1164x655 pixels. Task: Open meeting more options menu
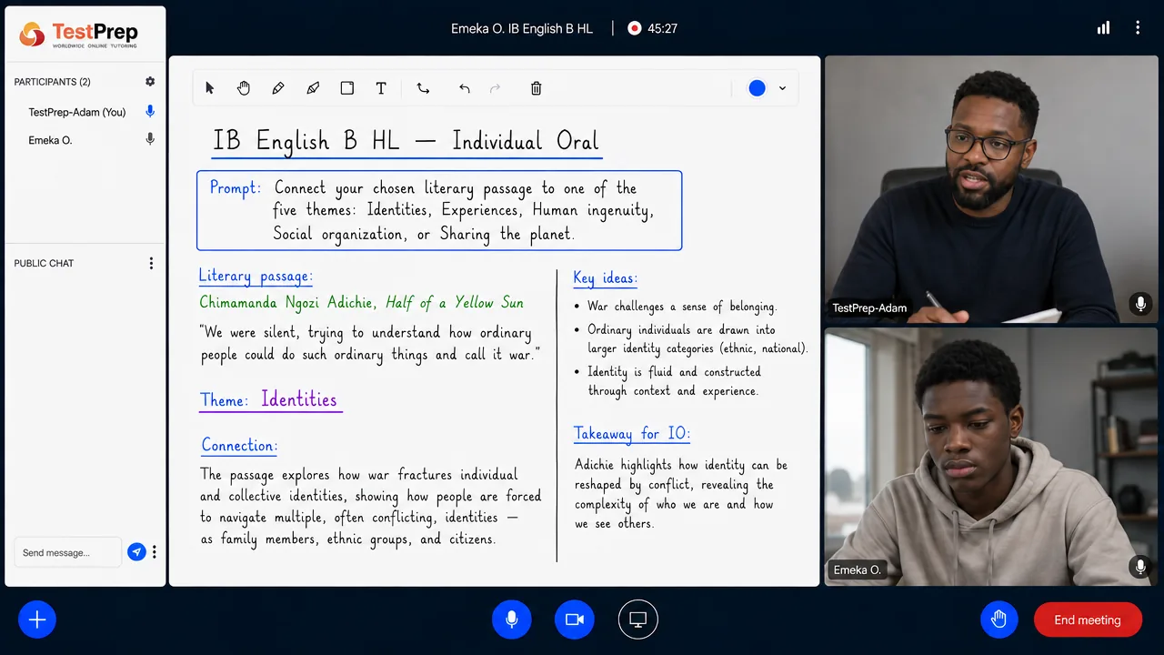click(x=1138, y=28)
